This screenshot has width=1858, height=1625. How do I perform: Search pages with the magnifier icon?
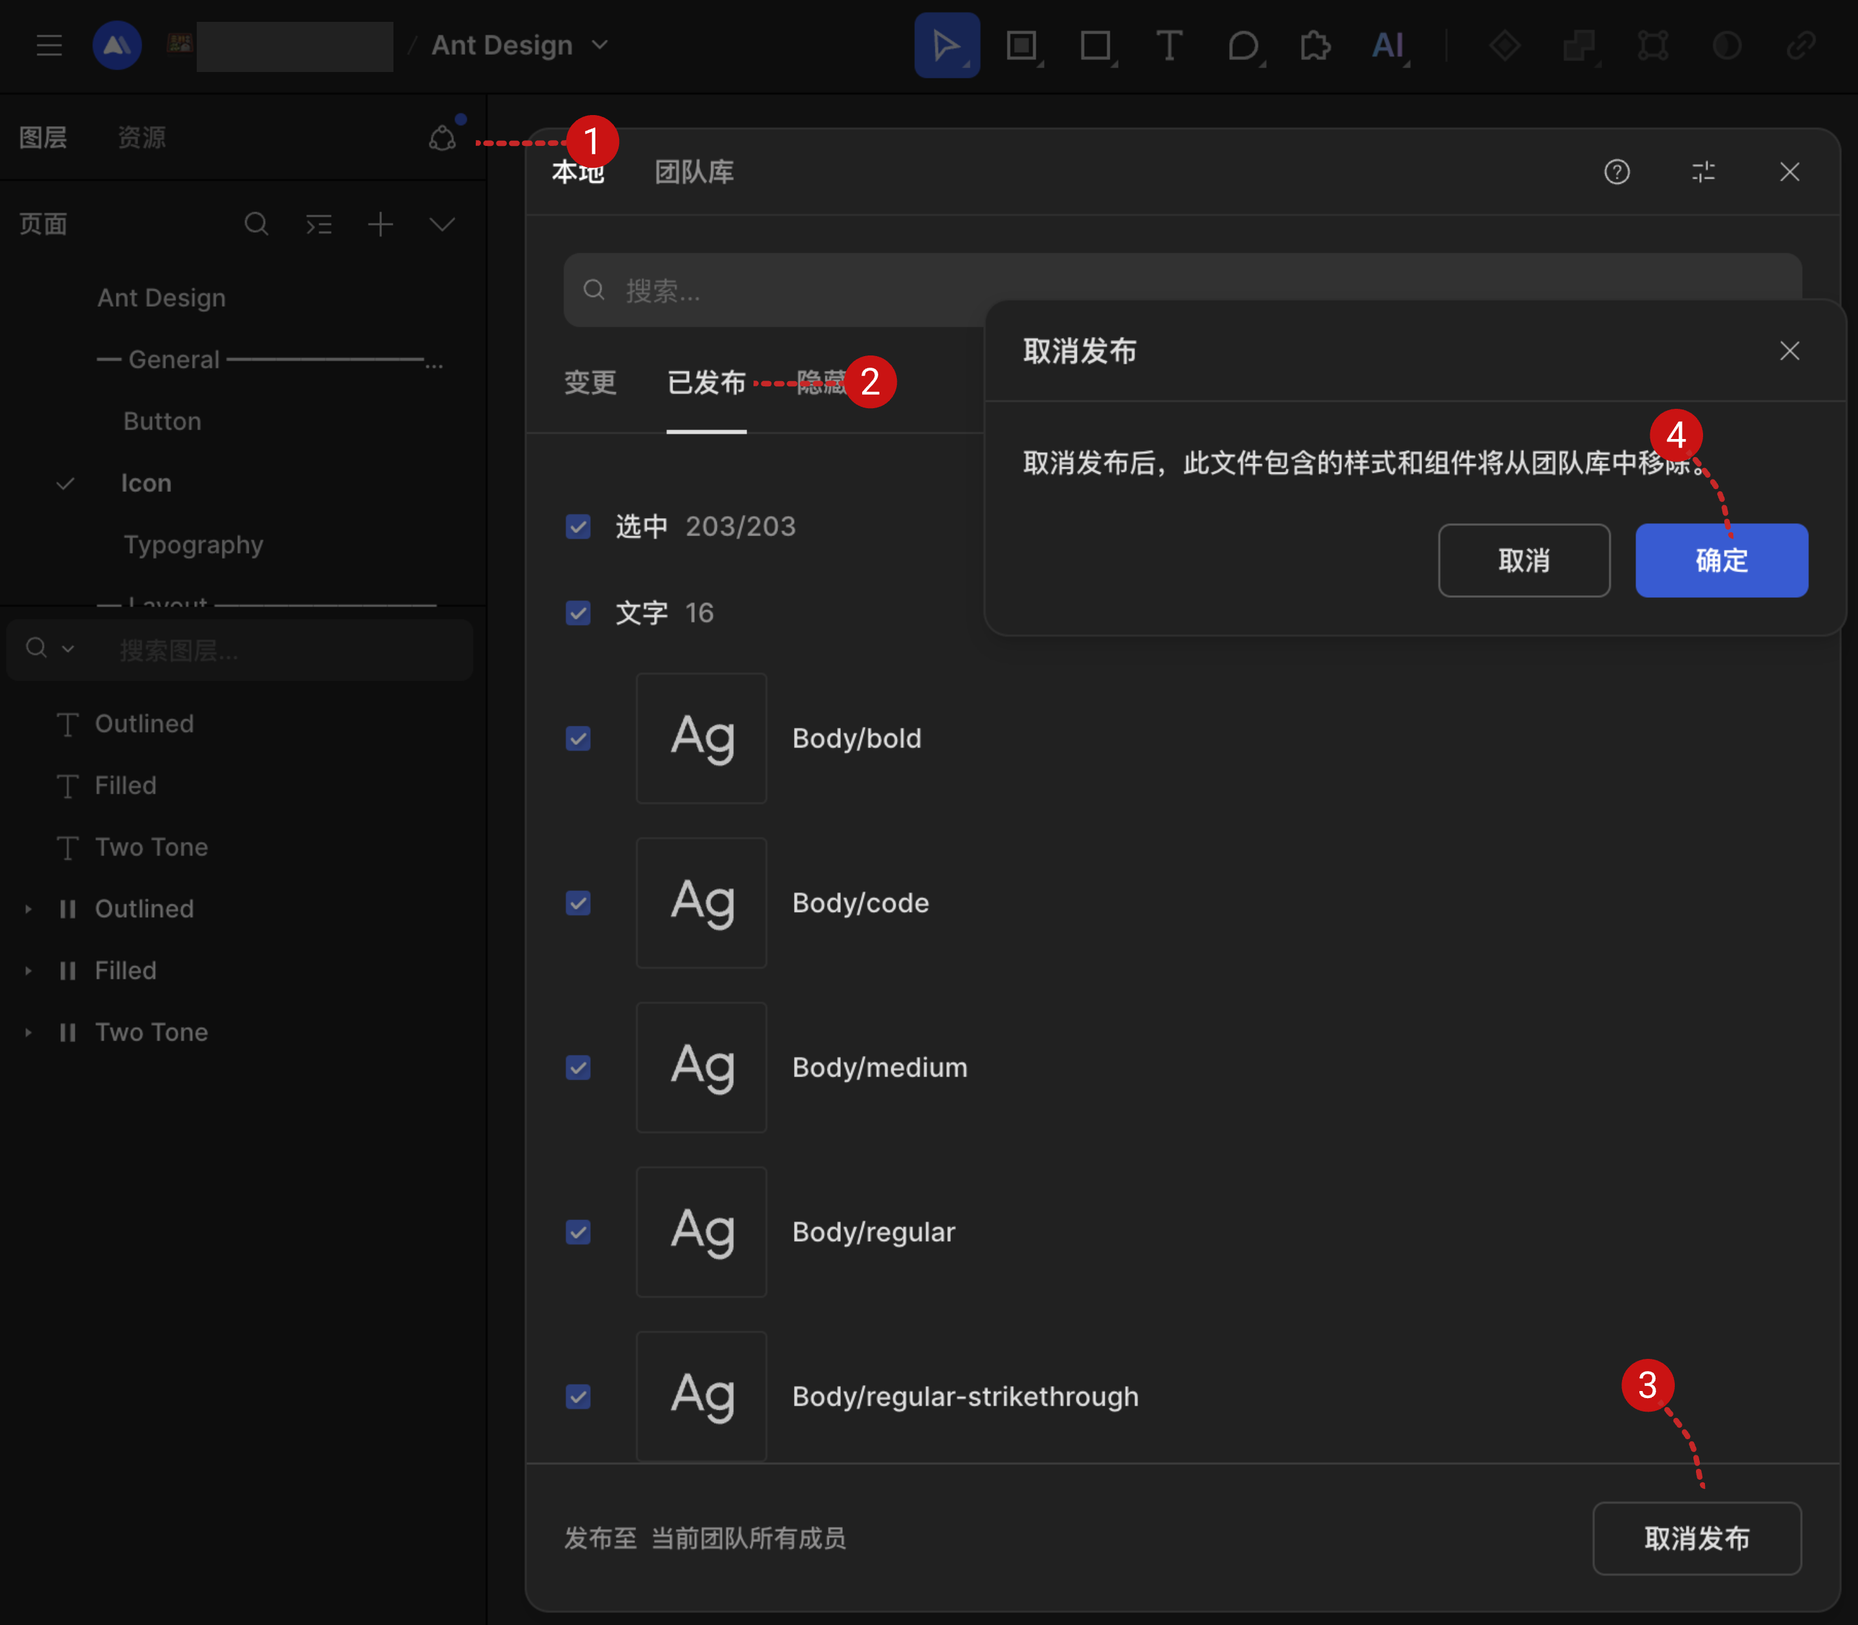(x=257, y=224)
